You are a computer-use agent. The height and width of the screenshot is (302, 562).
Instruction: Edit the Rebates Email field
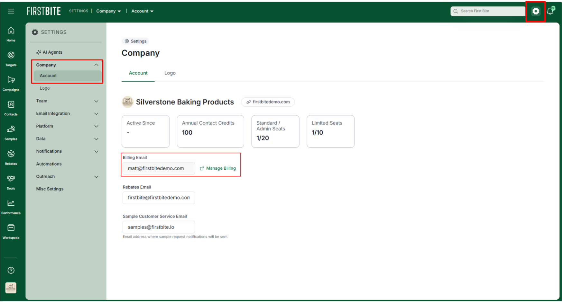[x=159, y=198]
